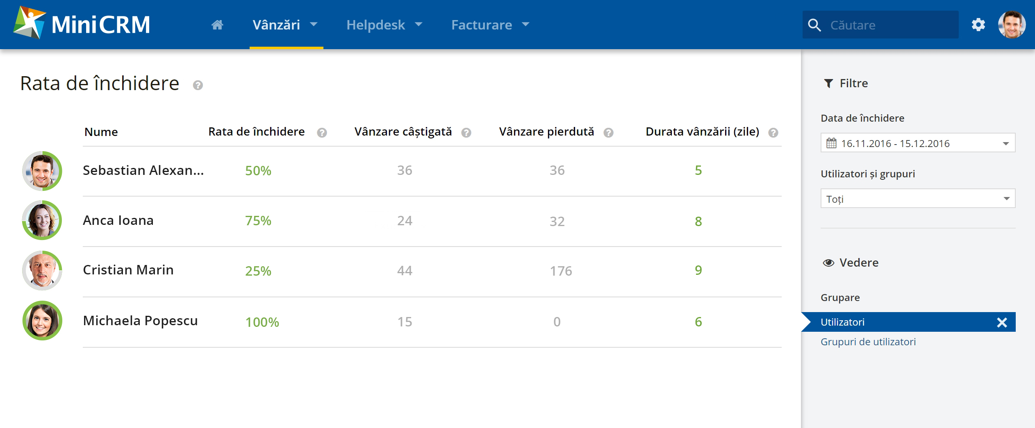Select the Anca Ioana name

(x=118, y=220)
